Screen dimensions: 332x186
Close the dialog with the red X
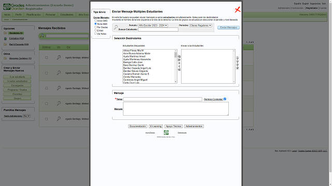point(238,10)
